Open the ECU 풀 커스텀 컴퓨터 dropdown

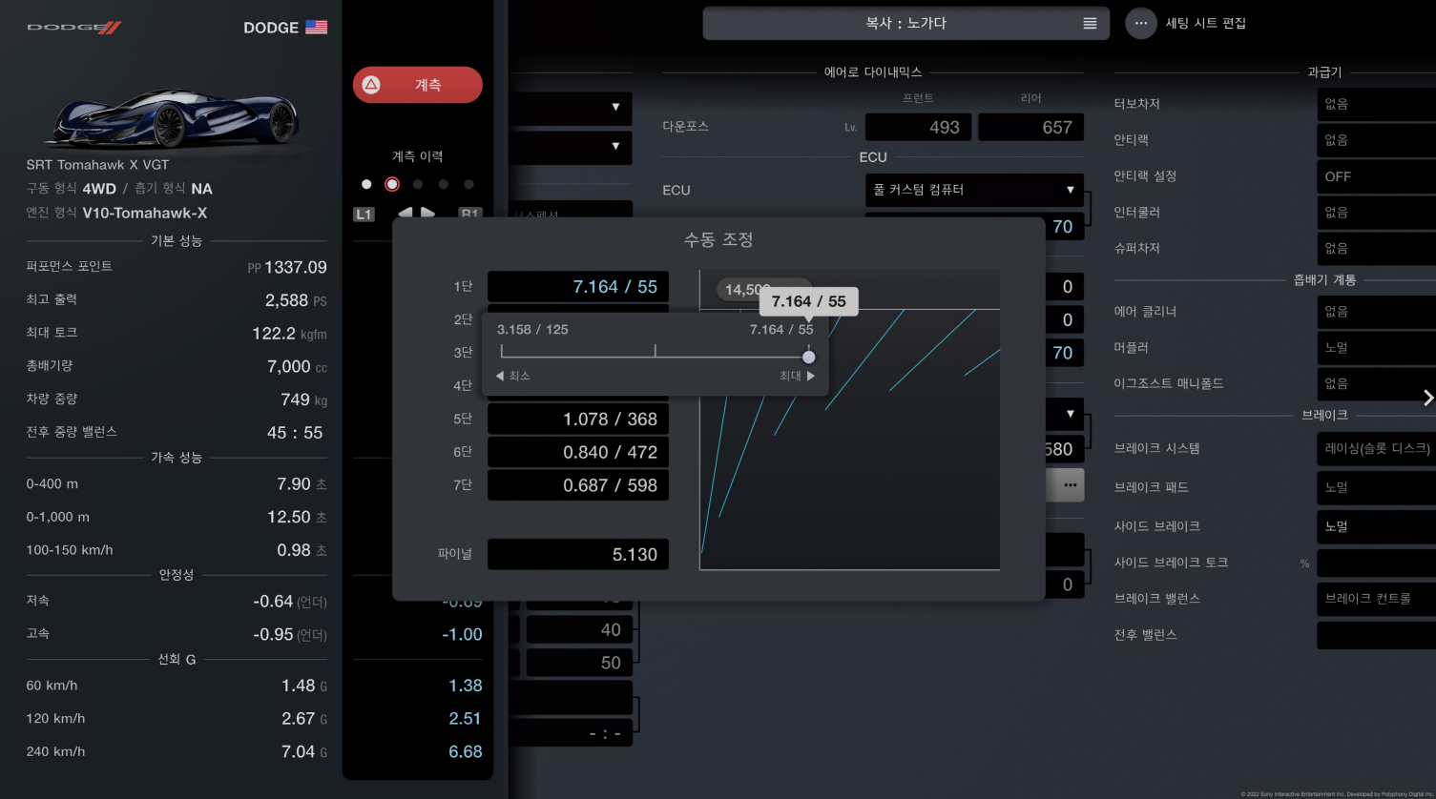[x=974, y=190]
